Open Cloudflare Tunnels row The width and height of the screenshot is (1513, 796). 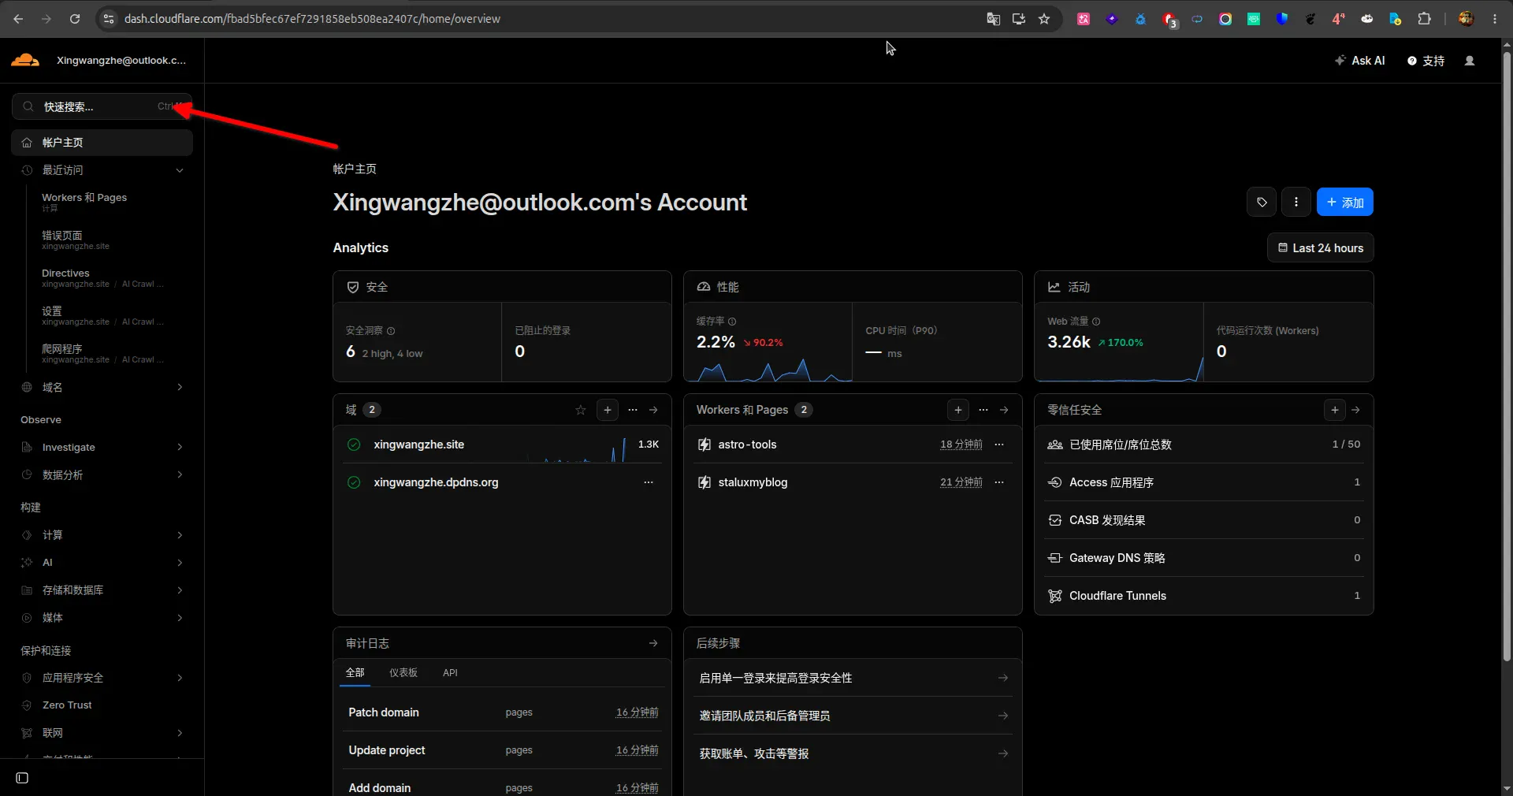pyautogui.click(x=1204, y=596)
